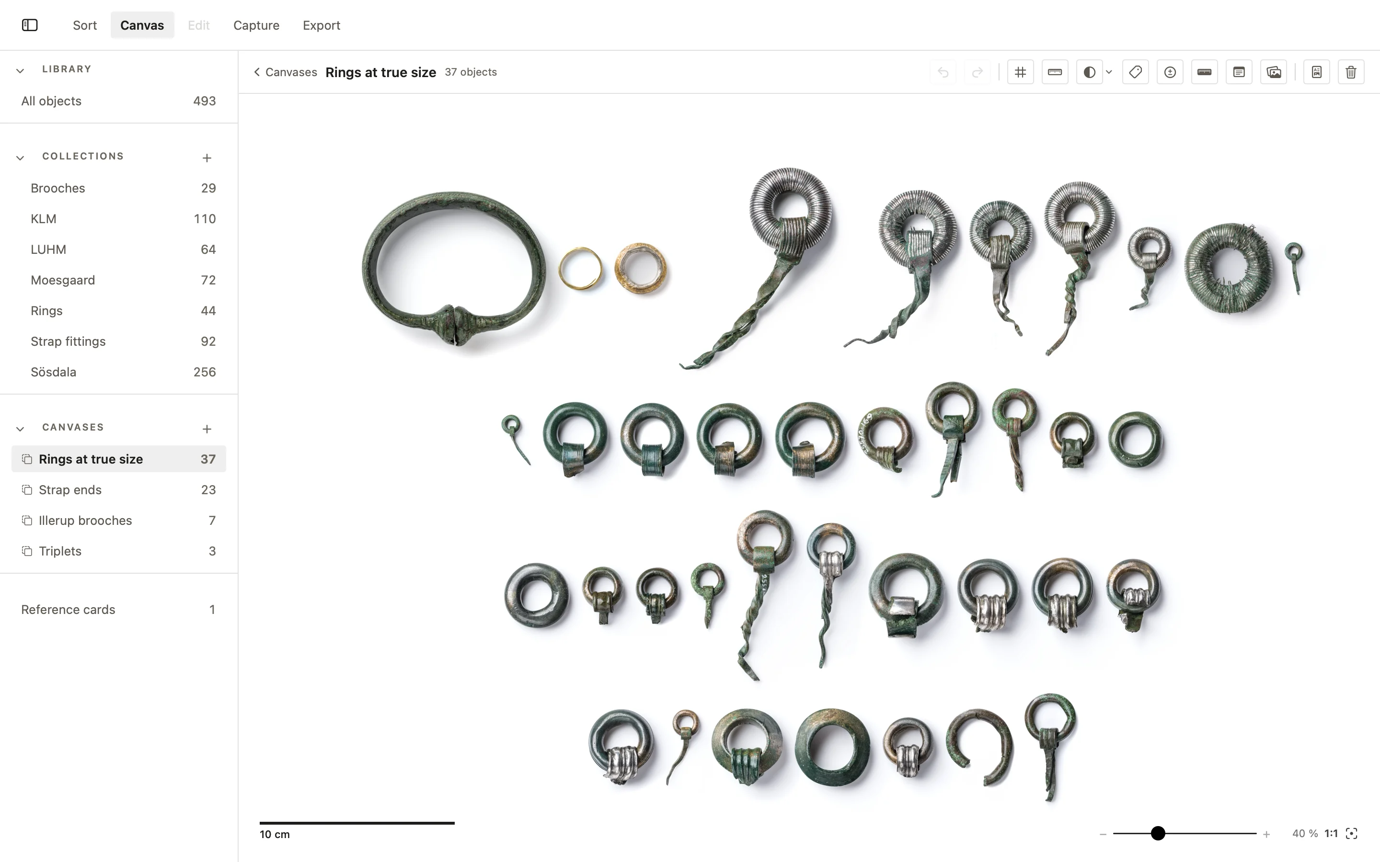Collapse the Canvases section chevron
Image resolution: width=1380 pixels, height=862 pixels.
[20, 429]
